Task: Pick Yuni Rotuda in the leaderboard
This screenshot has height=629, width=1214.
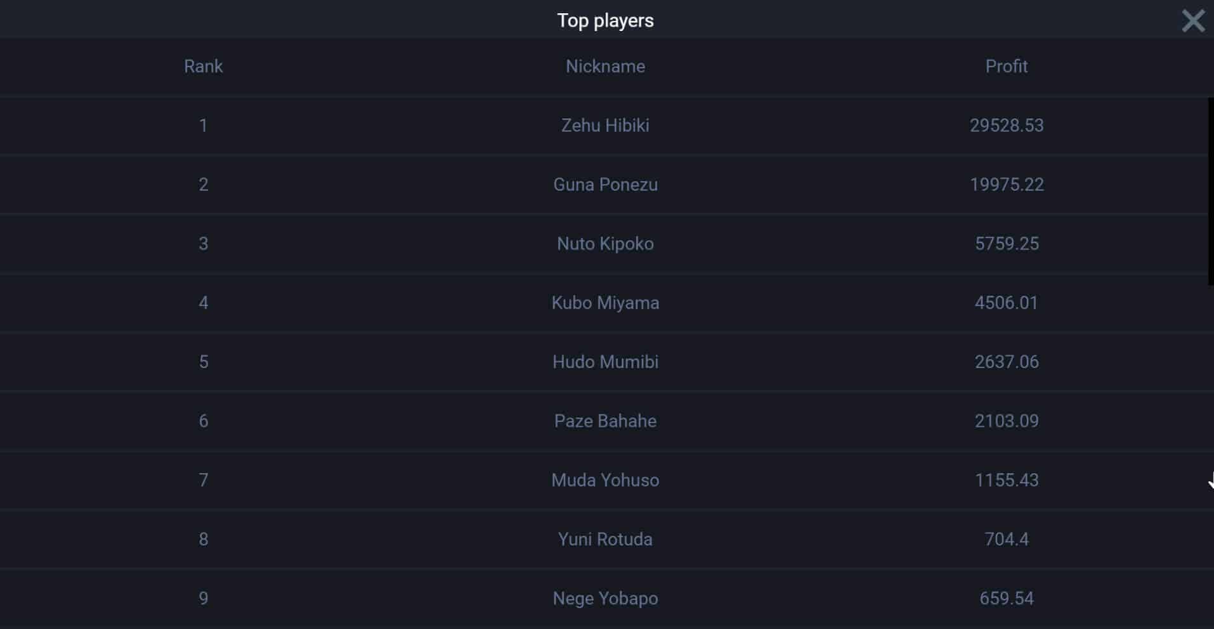Action: pos(605,539)
